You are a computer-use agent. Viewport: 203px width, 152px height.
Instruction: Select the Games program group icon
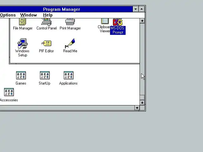[x=21, y=75]
